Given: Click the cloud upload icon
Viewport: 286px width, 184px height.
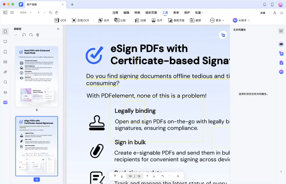Looking at the screenshot, I should [281, 13].
